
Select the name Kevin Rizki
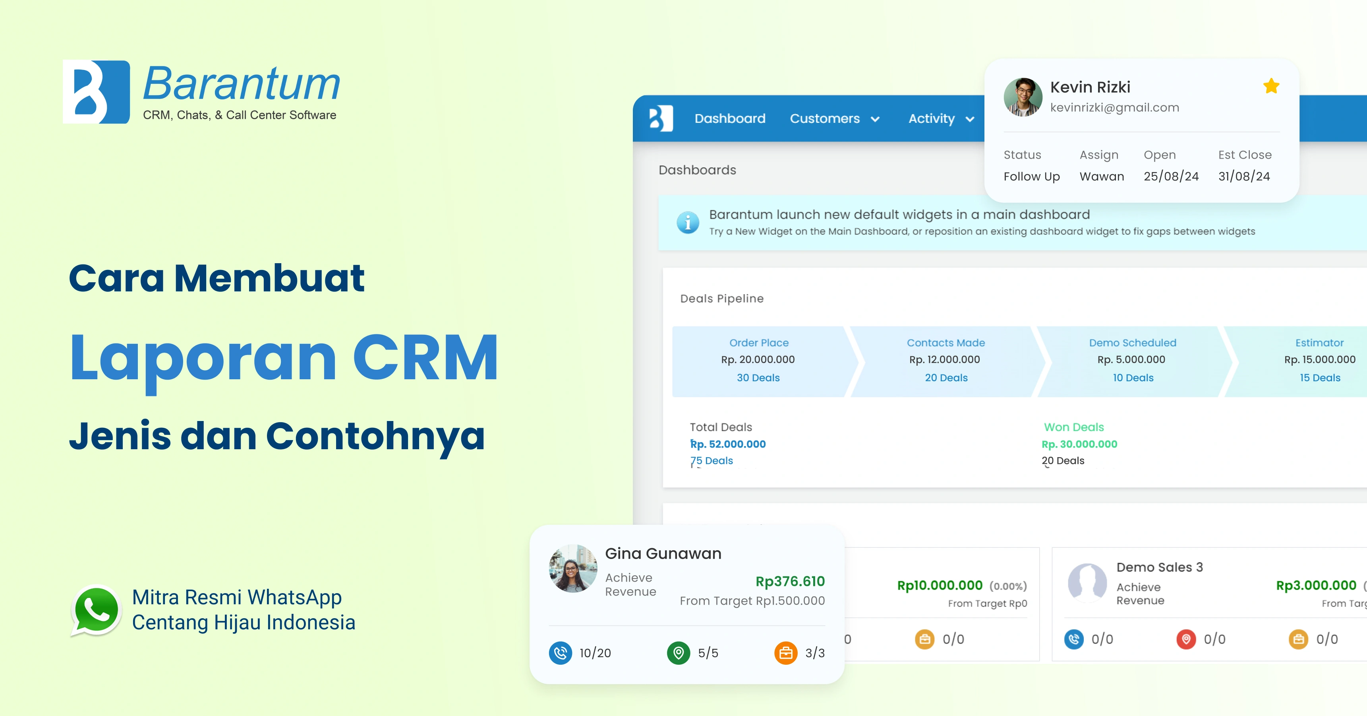pos(1090,87)
